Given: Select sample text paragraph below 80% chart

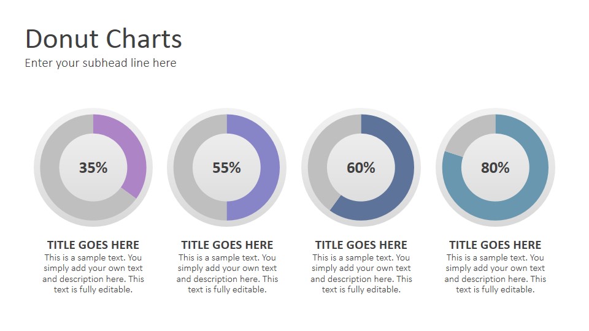Looking at the screenshot, I should [x=495, y=273].
